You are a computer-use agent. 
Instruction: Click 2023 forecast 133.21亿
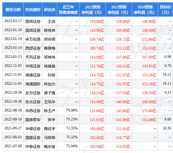123,48
